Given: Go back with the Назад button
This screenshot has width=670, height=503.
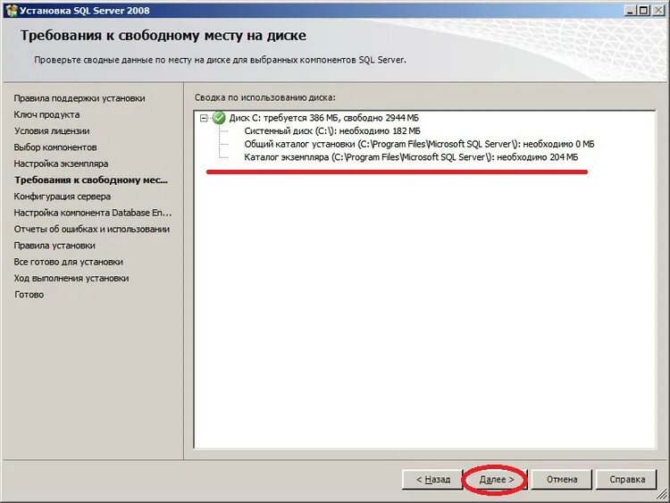Looking at the screenshot, I should coord(432,480).
